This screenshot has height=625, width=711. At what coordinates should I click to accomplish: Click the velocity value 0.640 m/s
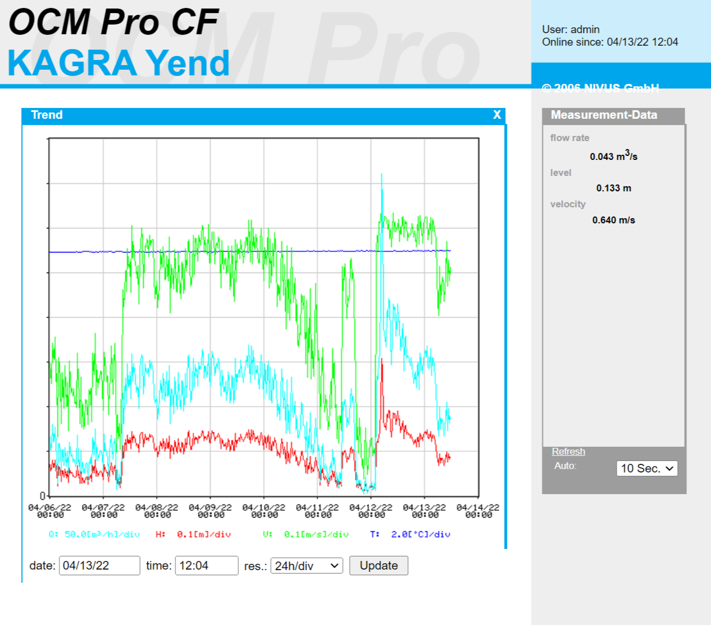click(614, 220)
